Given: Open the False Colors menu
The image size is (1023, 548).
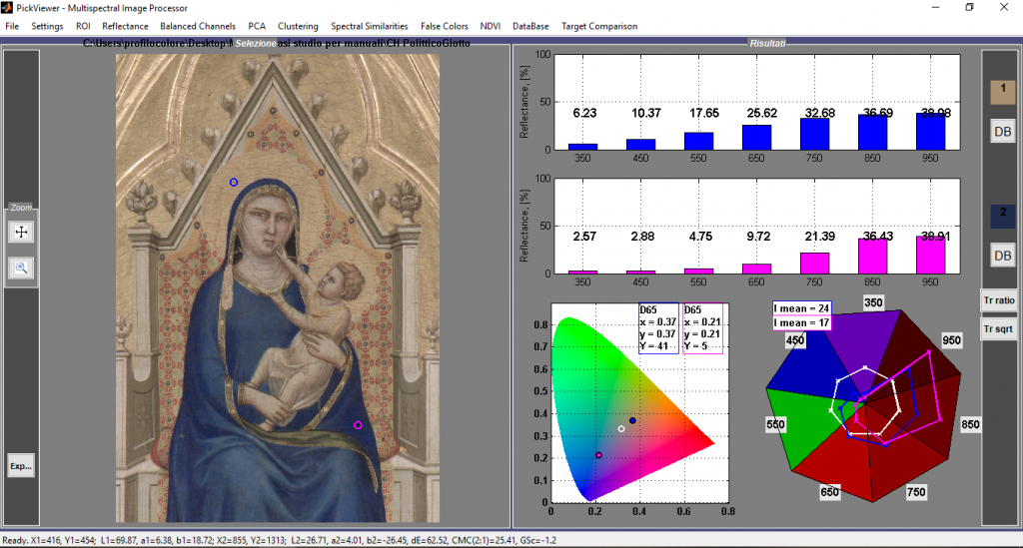Looking at the screenshot, I should point(445,26).
